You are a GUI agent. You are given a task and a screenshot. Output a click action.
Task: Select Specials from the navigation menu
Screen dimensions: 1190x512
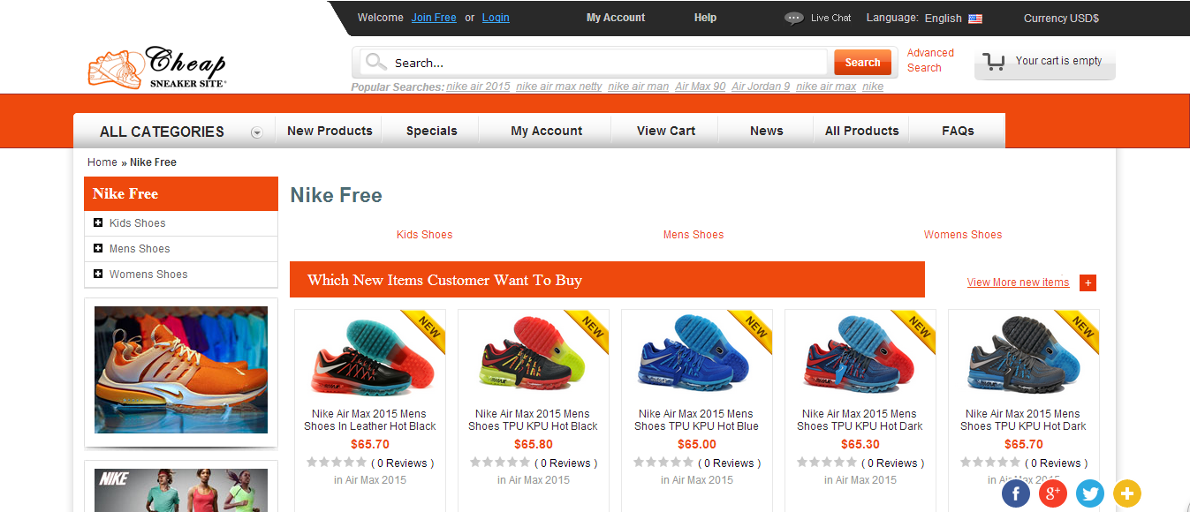(x=430, y=130)
